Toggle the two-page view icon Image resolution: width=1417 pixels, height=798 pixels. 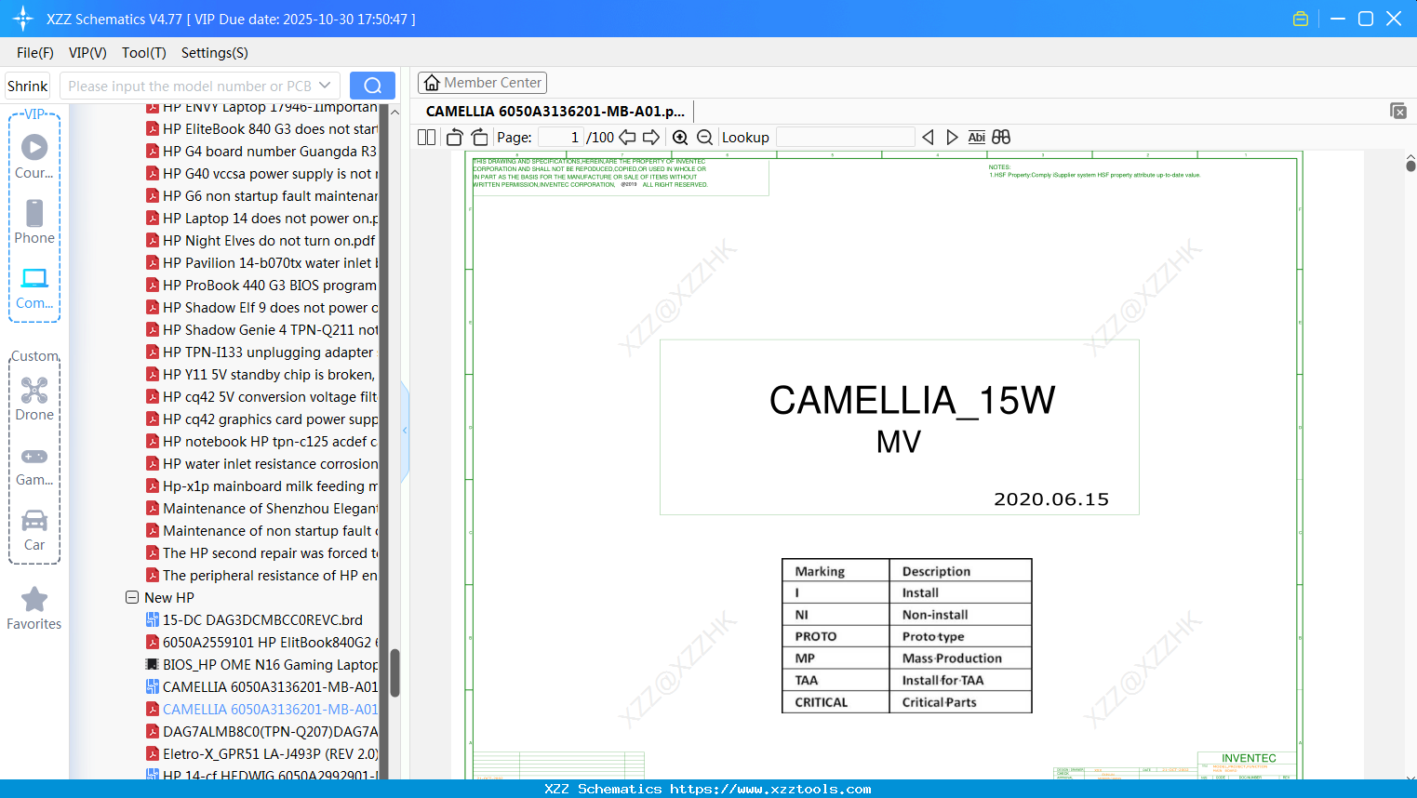427,137
